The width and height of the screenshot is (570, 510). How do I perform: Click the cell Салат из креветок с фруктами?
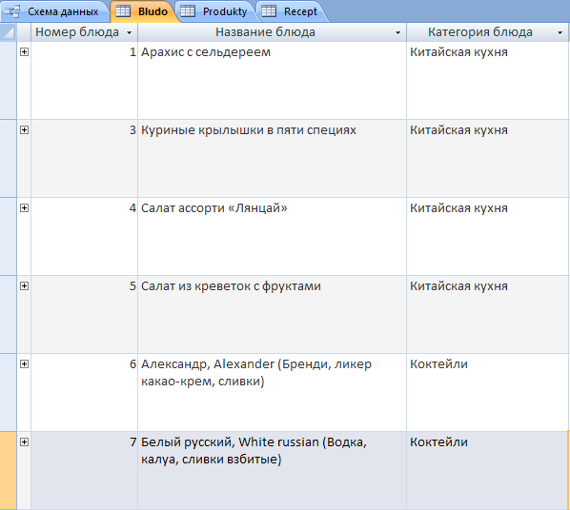[x=272, y=315]
